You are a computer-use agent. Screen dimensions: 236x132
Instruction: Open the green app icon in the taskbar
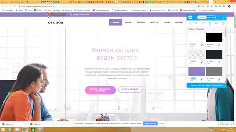(33, 129)
